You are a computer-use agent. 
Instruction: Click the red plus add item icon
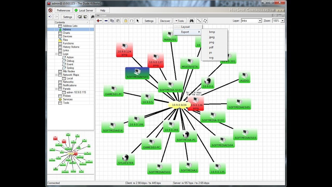(x=99, y=21)
